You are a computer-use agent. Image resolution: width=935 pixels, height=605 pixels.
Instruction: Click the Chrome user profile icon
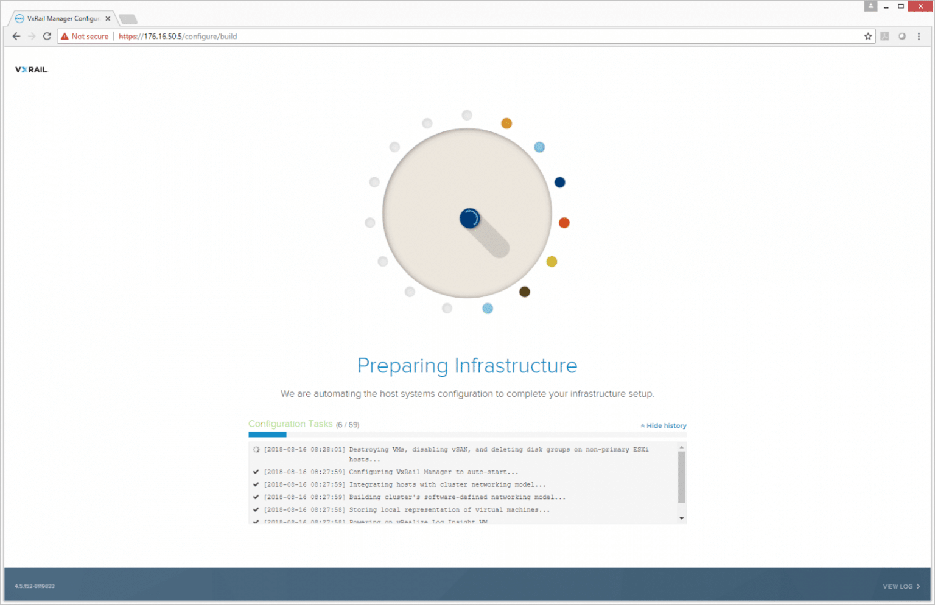tap(870, 6)
